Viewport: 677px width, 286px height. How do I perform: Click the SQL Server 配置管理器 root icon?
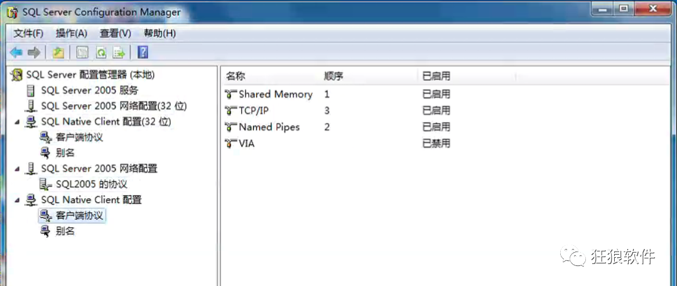pos(17,75)
